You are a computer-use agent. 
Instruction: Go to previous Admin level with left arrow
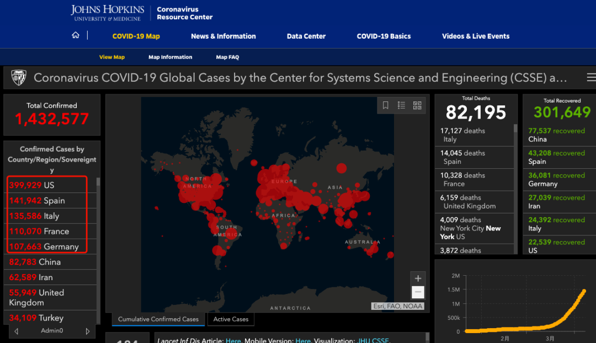(x=17, y=331)
